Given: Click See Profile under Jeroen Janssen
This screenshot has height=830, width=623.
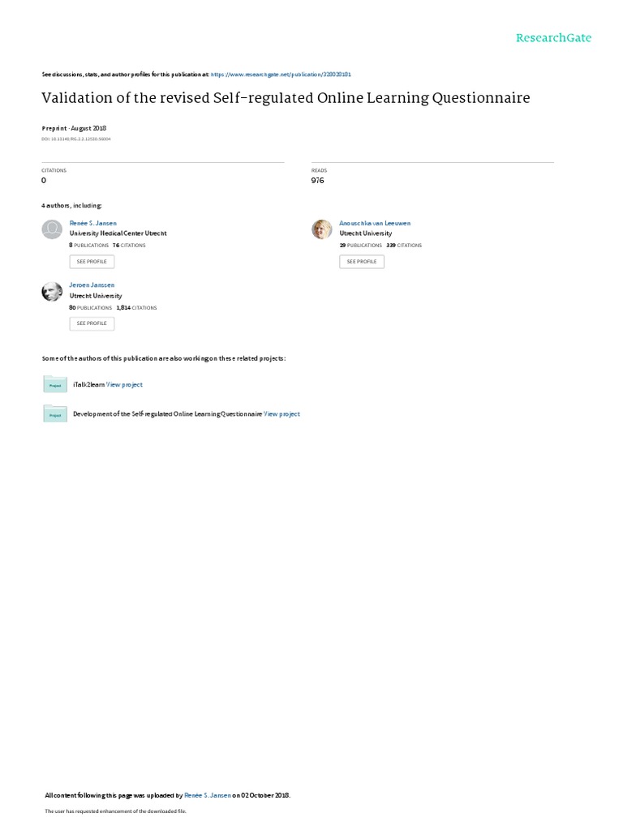Looking at the screenshot, I should 92,323.
